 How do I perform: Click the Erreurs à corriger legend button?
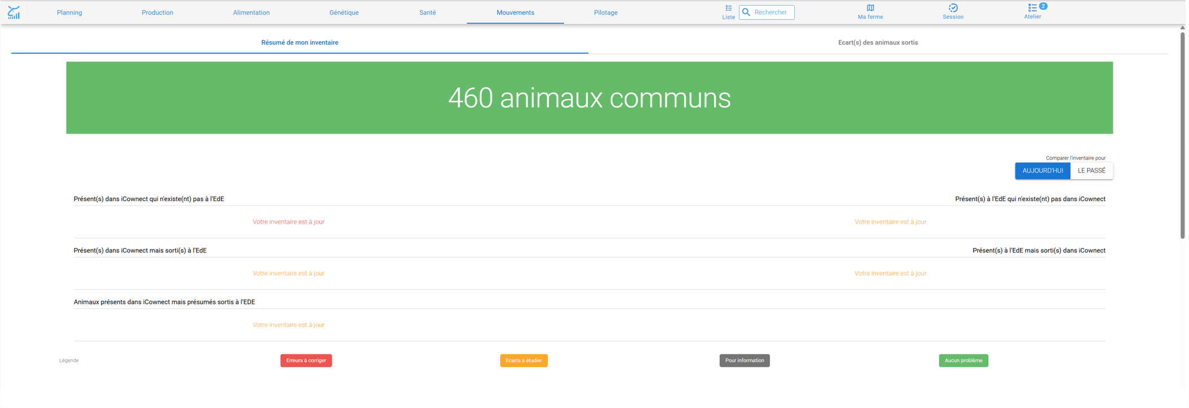[x=306, y=361]
